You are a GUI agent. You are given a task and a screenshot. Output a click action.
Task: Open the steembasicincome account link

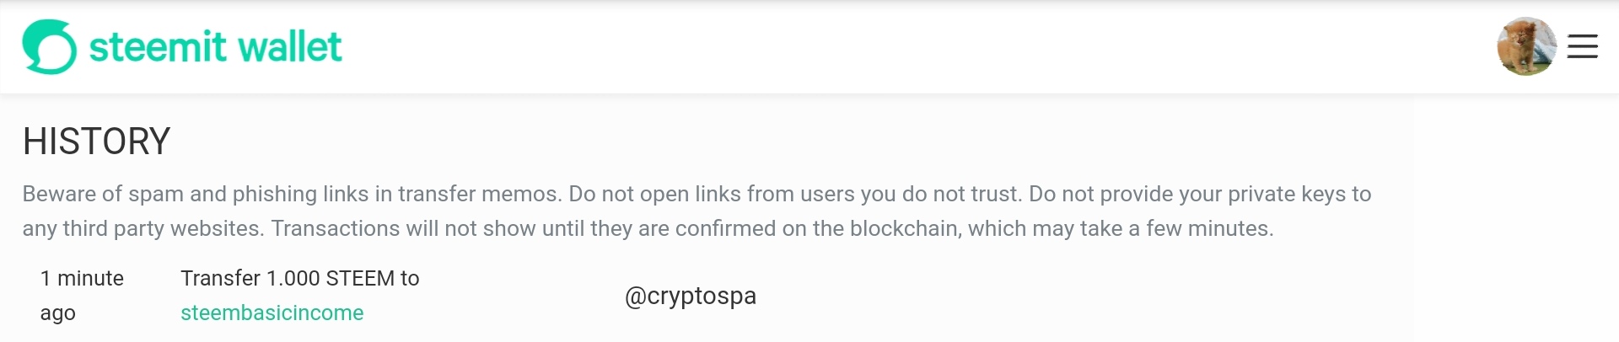[272, 313]
